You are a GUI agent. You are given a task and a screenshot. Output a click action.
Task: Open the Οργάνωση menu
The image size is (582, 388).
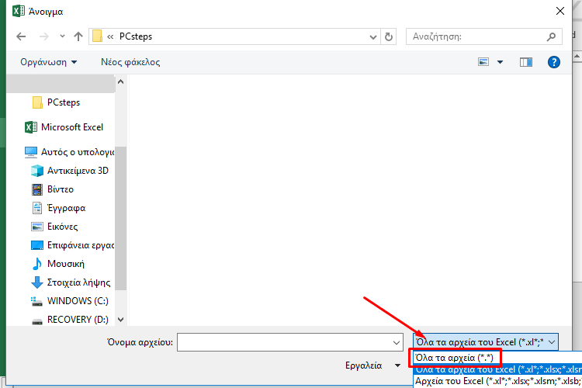click(x=49, y=62)
